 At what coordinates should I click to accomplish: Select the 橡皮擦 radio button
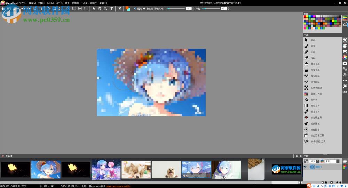[144, 9]
